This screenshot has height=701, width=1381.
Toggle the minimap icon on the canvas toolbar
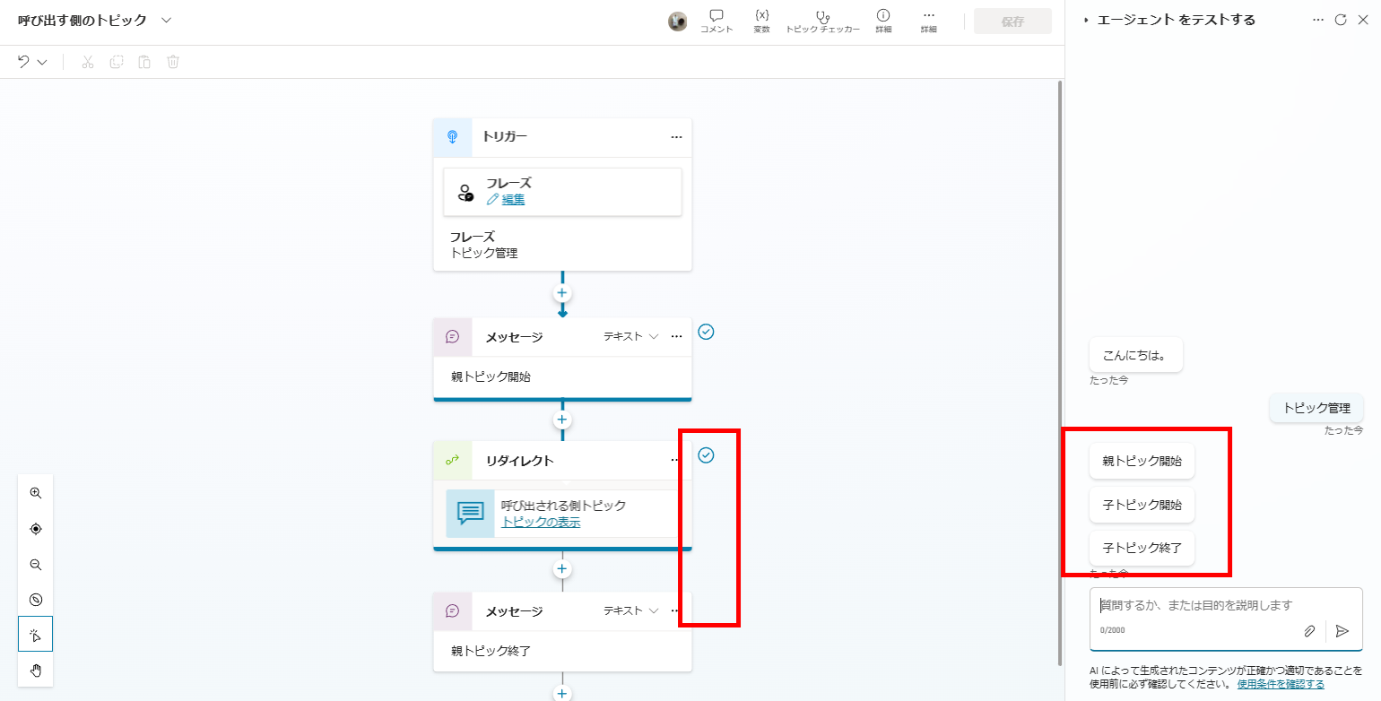click(36, 599)
